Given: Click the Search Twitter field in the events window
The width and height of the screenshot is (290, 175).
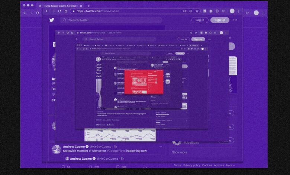Looking at the screenshot, I should [119, 39].
